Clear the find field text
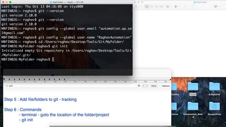226x127 pixels. click(x=139, y=86)
